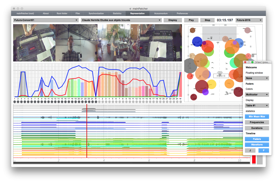Switch to the Acousmonium tab
Viewport: 277px width, 183px height.
[161, 14]
